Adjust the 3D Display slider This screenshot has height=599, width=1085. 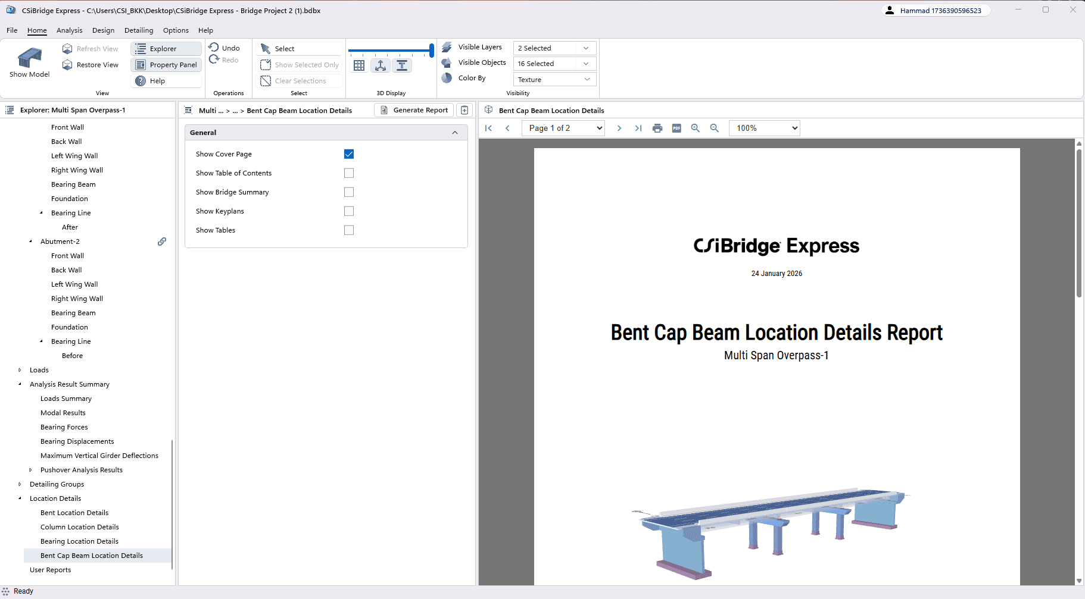click(430, 51)
